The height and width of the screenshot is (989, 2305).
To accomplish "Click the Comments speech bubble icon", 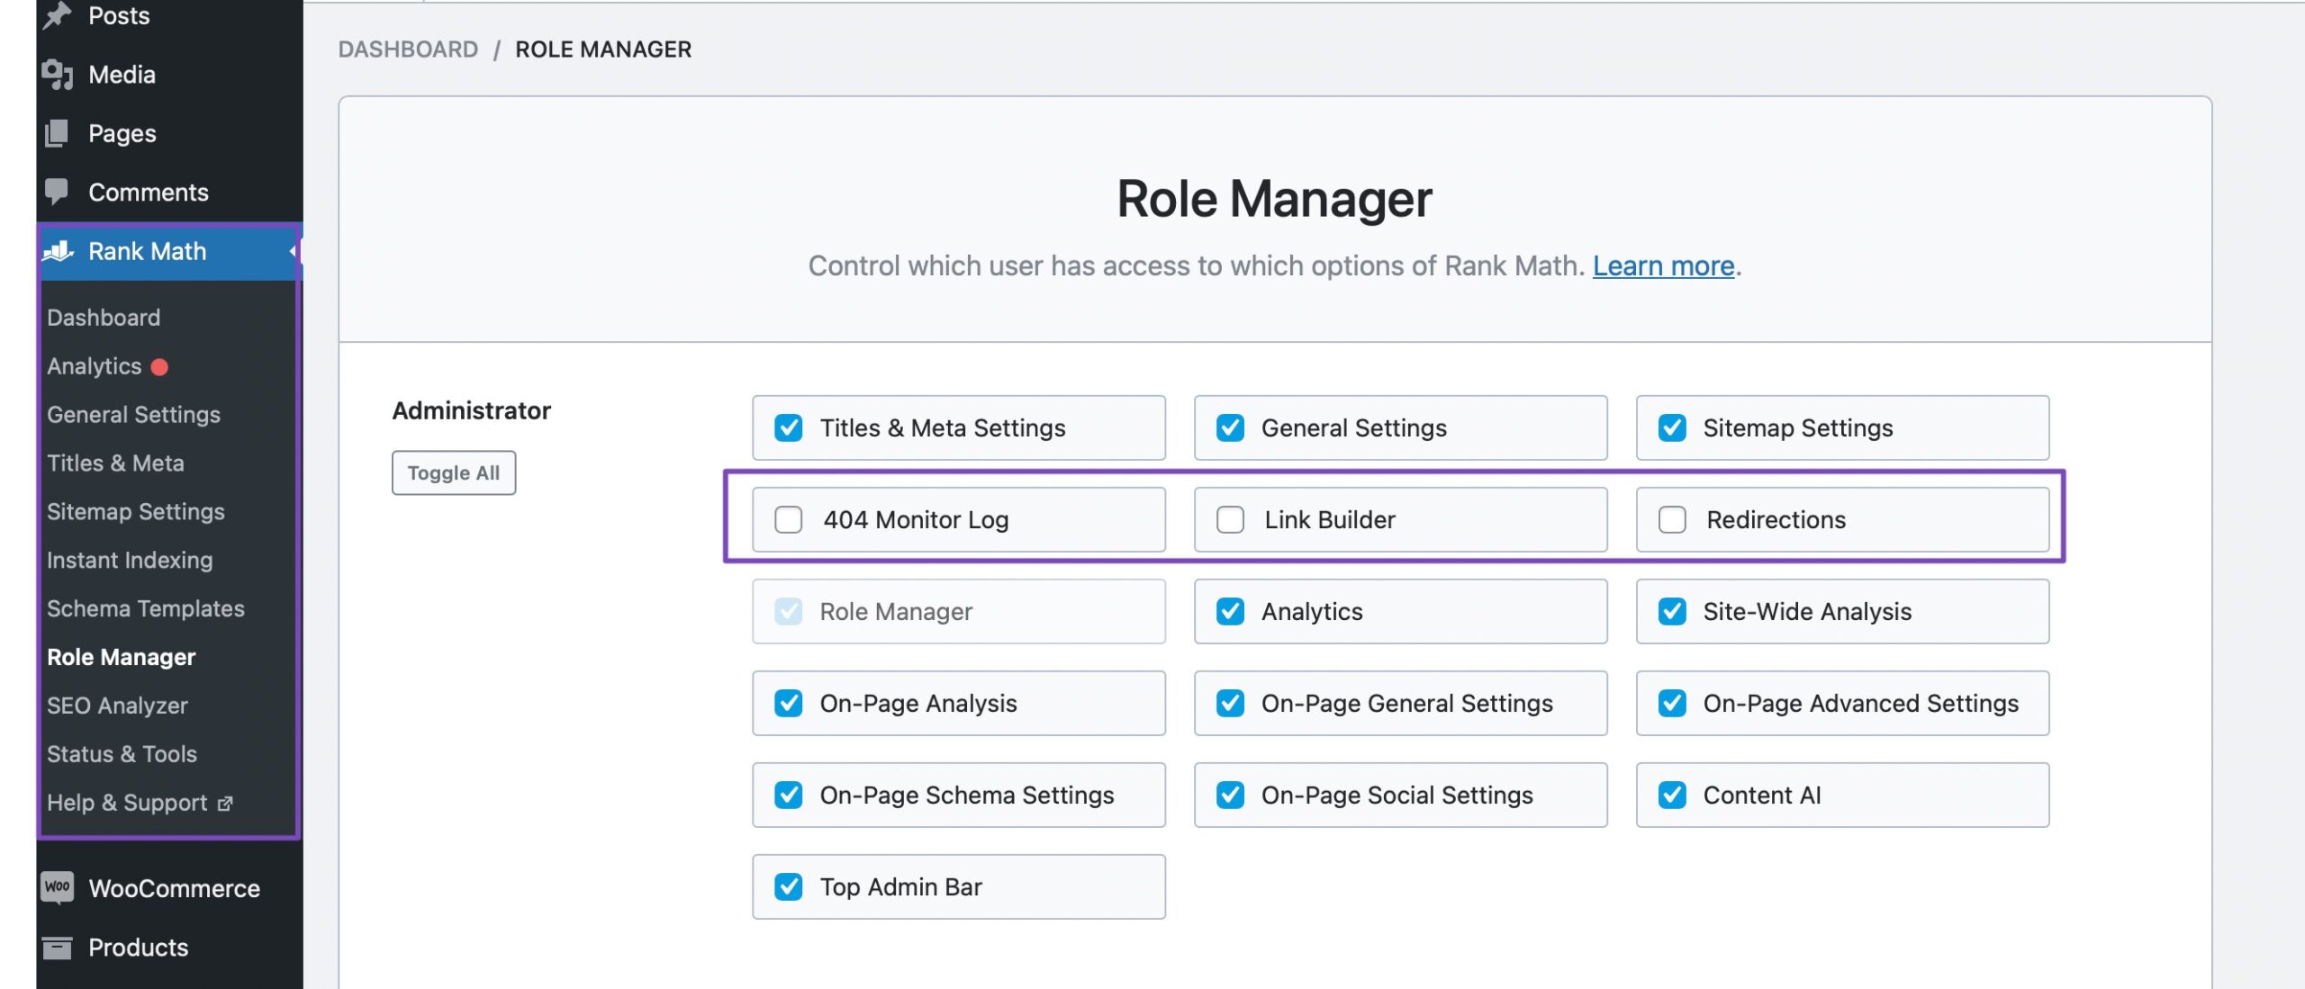I will [57, 192].
